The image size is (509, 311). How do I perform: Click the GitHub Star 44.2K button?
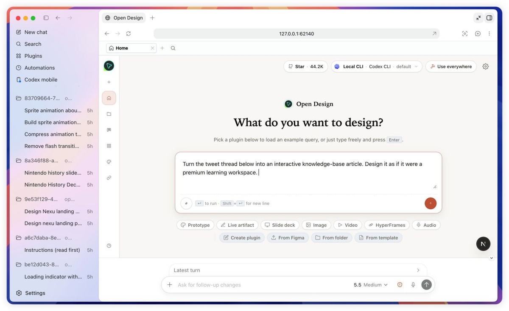[x=305, y=67]
